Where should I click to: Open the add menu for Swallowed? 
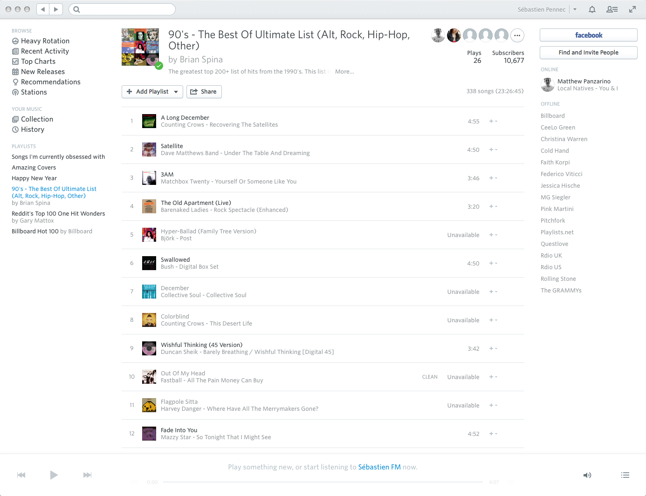pos(493,264)
